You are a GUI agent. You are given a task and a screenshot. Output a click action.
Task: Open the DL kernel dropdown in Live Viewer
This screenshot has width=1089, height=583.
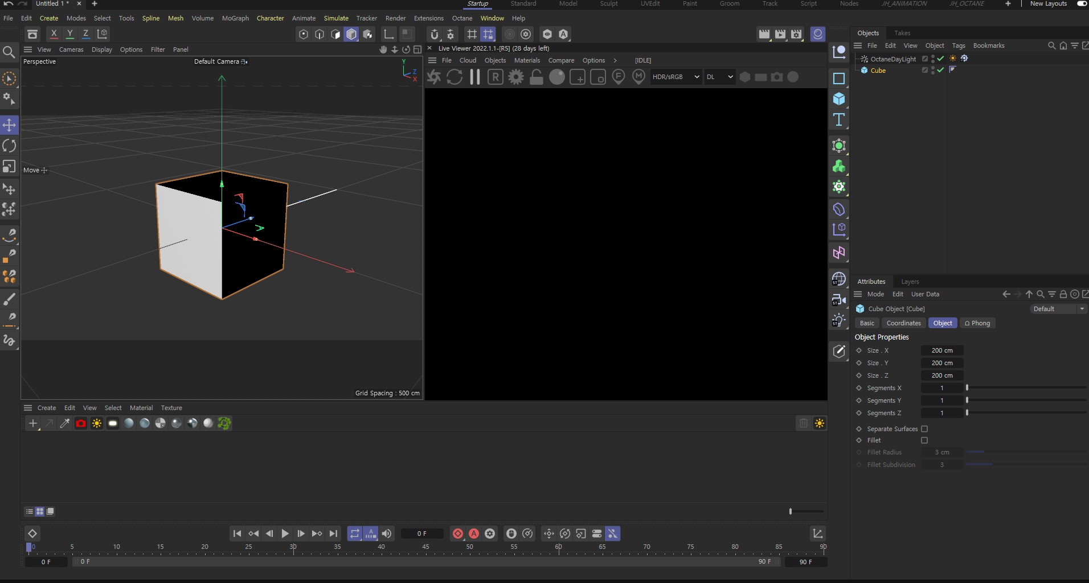click(720, 77)
